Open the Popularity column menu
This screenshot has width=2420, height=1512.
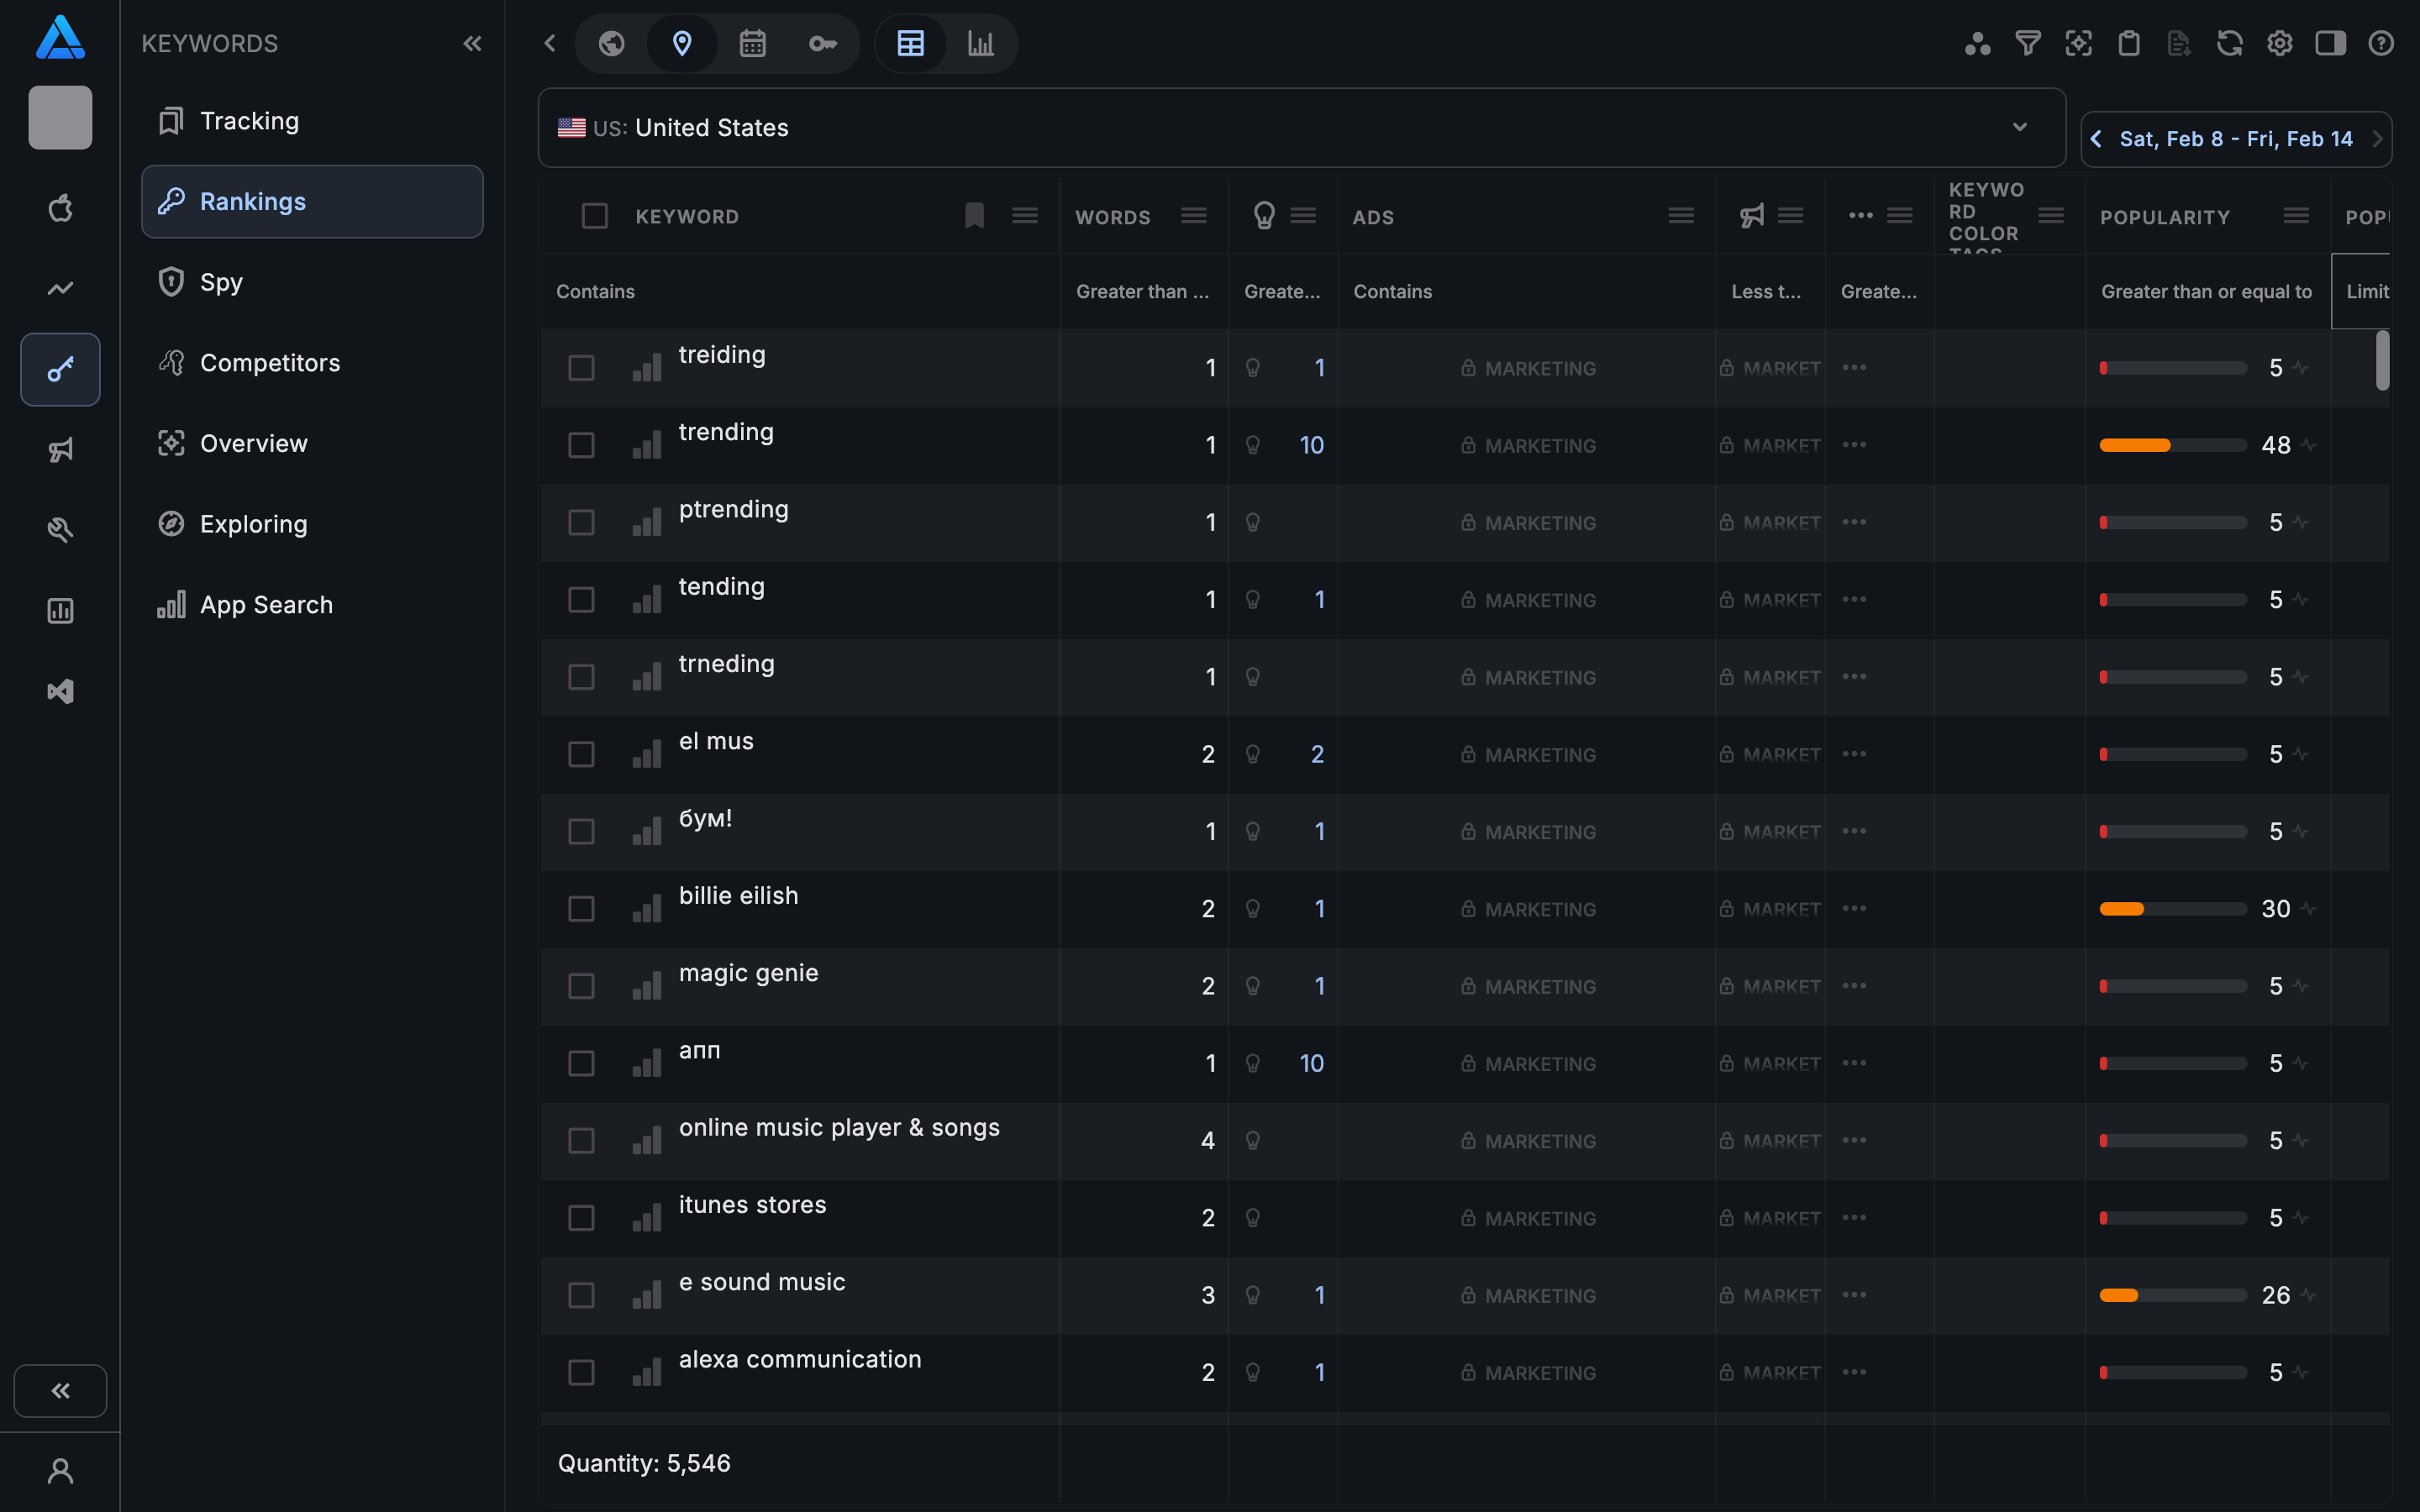(2296, 216)
